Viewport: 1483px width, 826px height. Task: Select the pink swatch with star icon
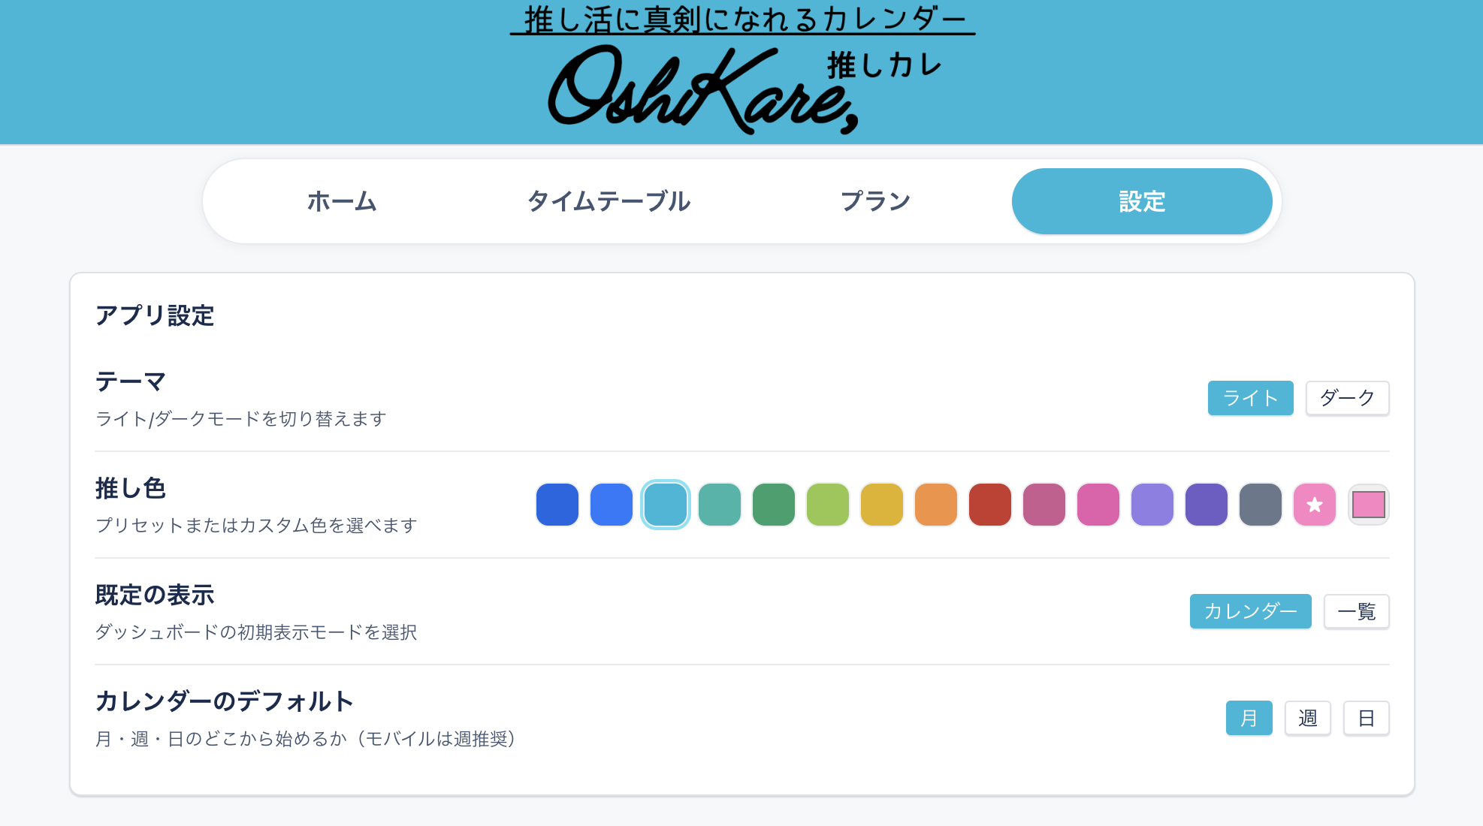[x=1314, y=504]
